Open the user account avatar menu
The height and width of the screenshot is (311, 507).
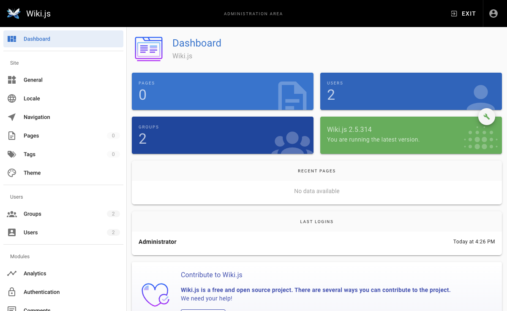(x=493, y=14)
